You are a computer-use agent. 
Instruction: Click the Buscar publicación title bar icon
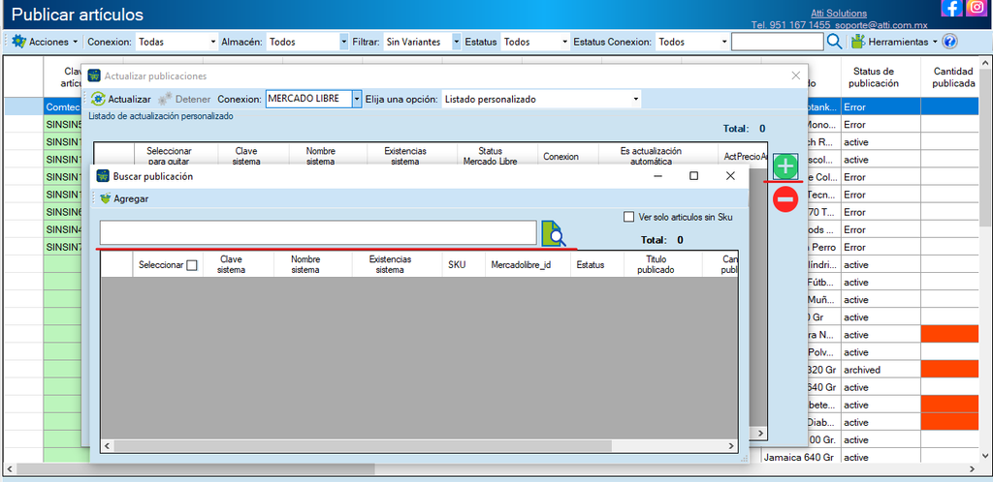coord(103,176)
